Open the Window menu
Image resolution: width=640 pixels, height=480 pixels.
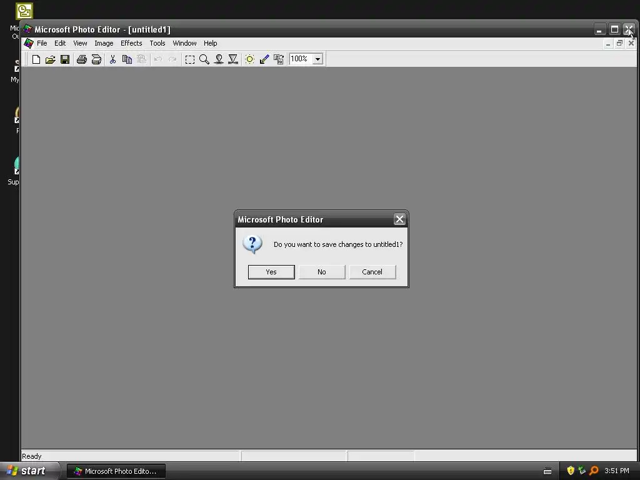click(184, 43)
